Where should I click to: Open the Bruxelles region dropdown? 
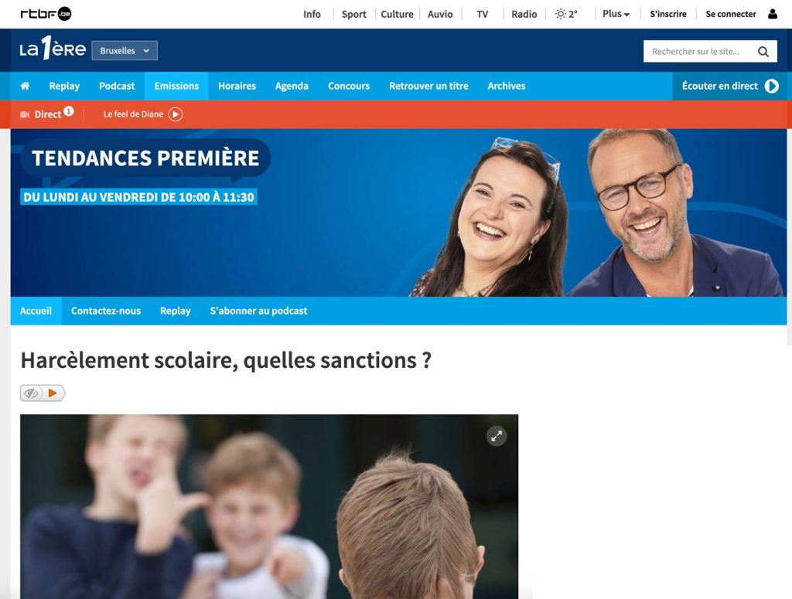tap(125, 50)
